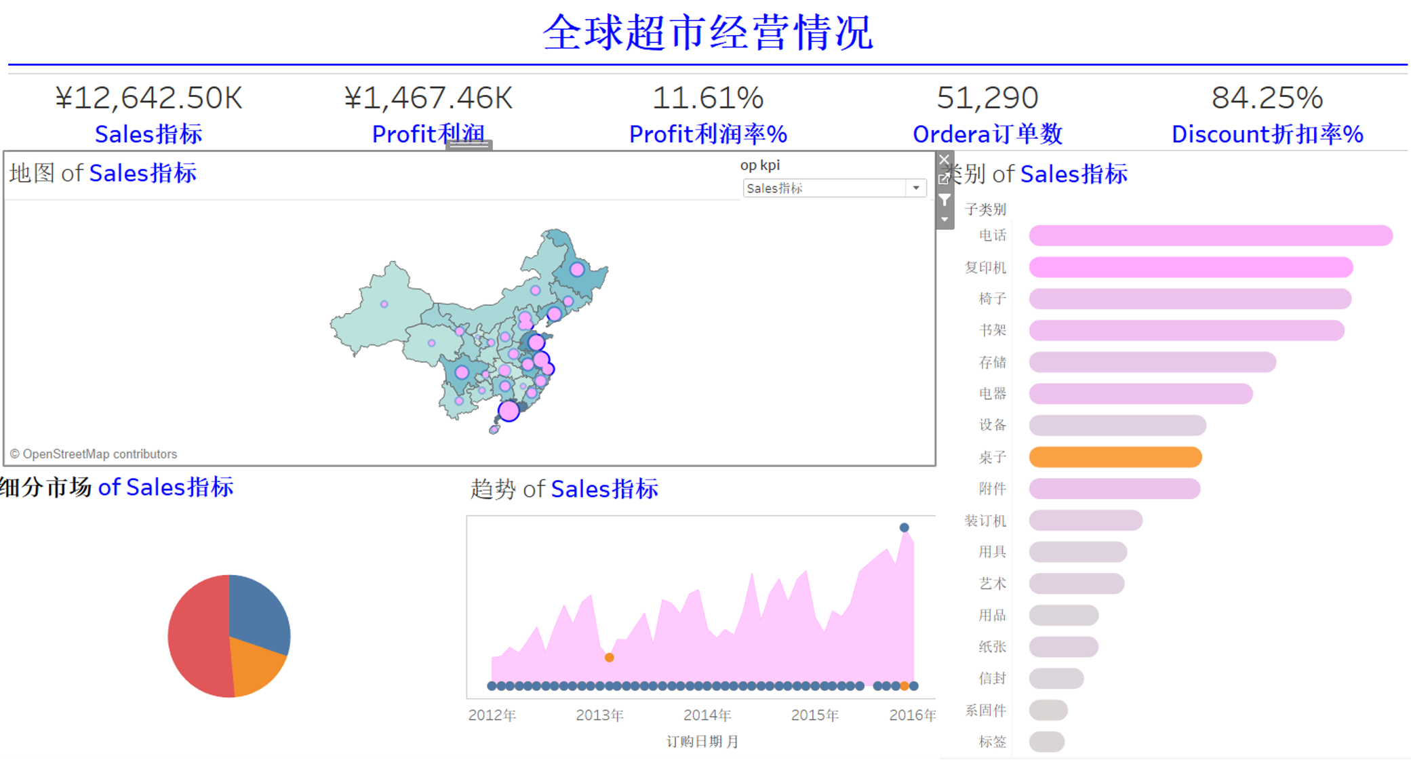The width and height of the screenshot is (1411, 760).
Task: Open the map sheet More Options arrow
Action: click(945, 220)
